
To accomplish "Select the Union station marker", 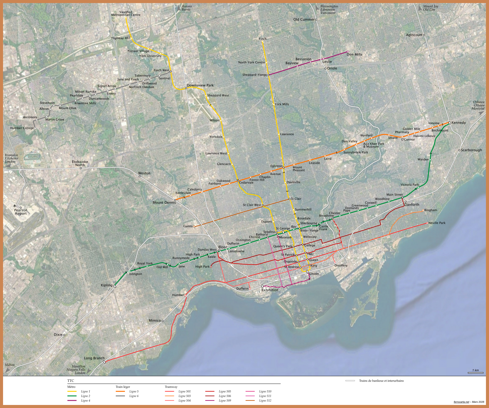I will [x=307, y=272].
